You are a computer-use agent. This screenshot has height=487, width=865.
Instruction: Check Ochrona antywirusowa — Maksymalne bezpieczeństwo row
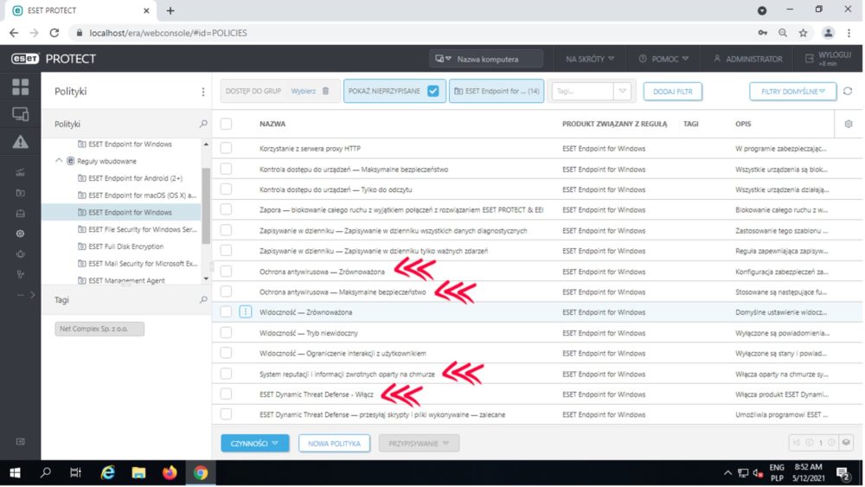point(226,292)
